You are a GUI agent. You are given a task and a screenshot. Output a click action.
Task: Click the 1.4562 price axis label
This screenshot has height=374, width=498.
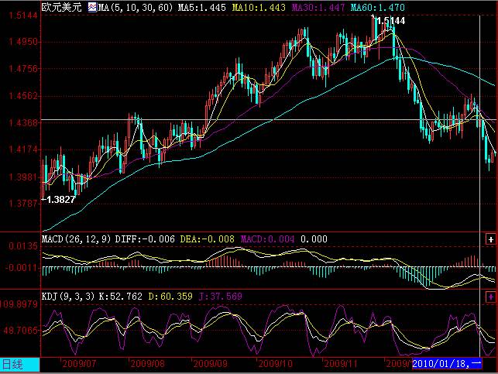point(23,95)
